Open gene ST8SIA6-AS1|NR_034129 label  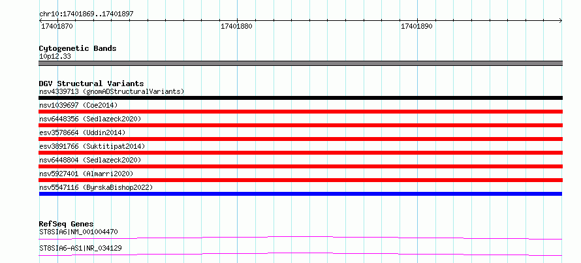tap(80, 249)
